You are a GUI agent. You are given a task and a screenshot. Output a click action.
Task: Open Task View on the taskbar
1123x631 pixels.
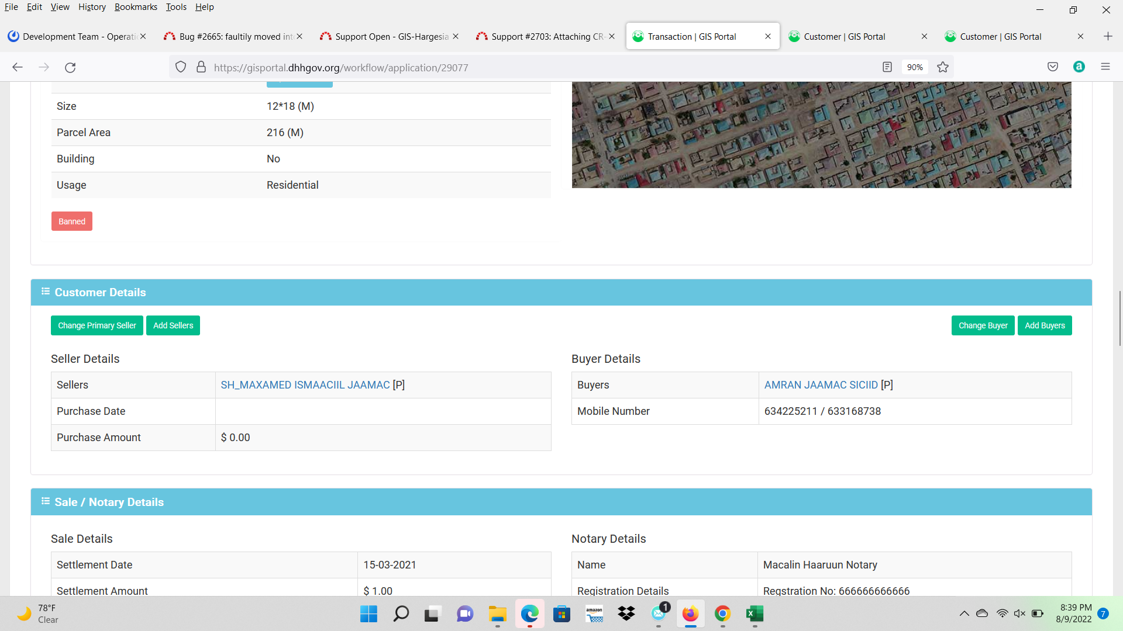pos(432,614)
